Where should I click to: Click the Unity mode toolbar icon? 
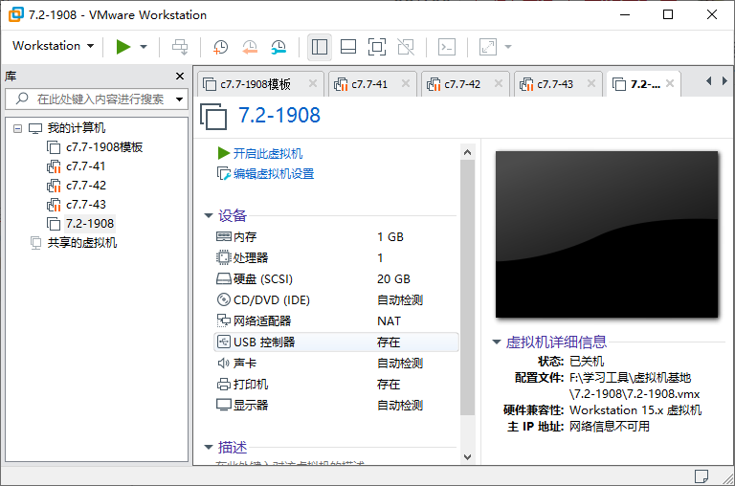coord(406,46)
